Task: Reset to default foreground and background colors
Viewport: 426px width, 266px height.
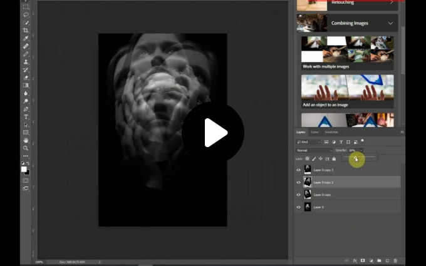Action: 23,163
